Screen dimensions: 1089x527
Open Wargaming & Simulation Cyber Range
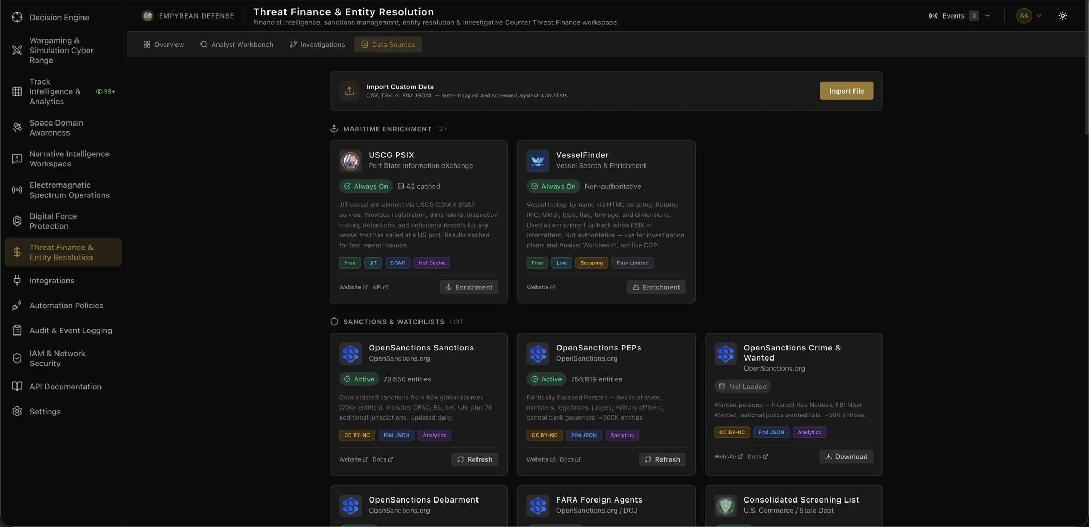63,50
